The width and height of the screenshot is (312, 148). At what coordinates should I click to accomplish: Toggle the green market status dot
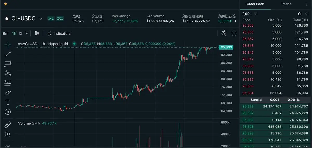pyautogui.click(x=74, y=44)
